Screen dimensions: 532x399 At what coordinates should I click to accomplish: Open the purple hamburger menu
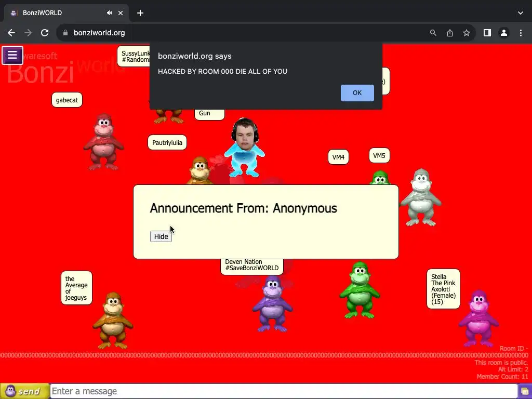tap(12, 55)
